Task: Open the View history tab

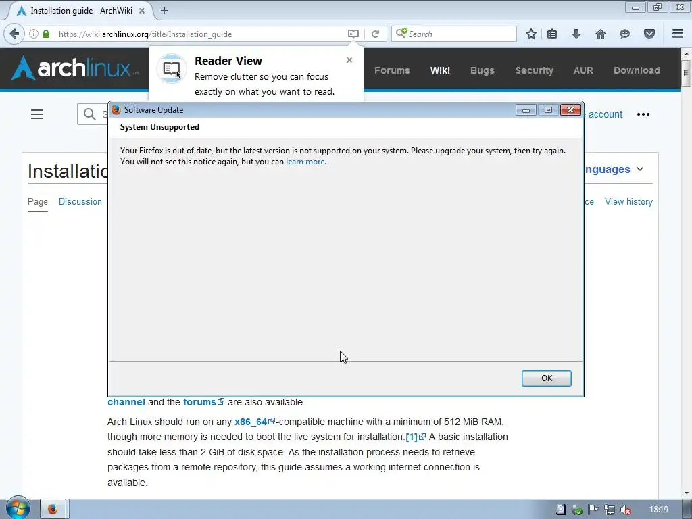Action: tap(628, 201)
